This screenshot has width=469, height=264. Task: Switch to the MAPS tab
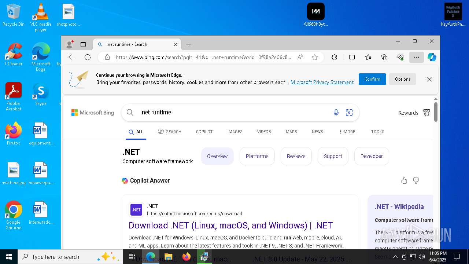click(291, 132)
